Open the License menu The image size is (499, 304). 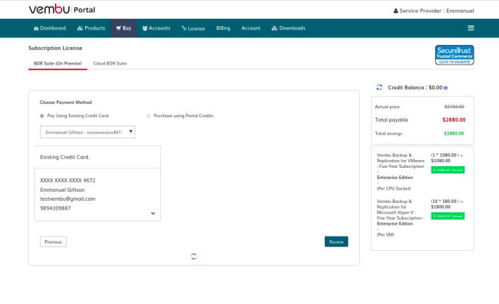193,28
